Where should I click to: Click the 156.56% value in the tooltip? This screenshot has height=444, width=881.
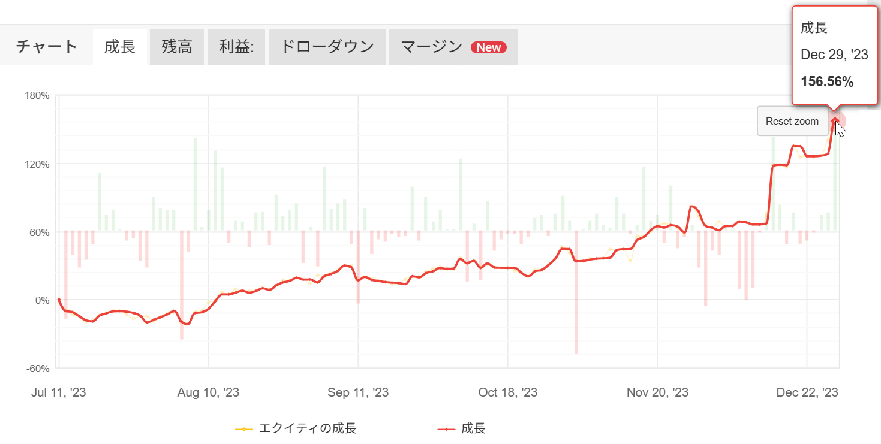[x=827, y=82]
